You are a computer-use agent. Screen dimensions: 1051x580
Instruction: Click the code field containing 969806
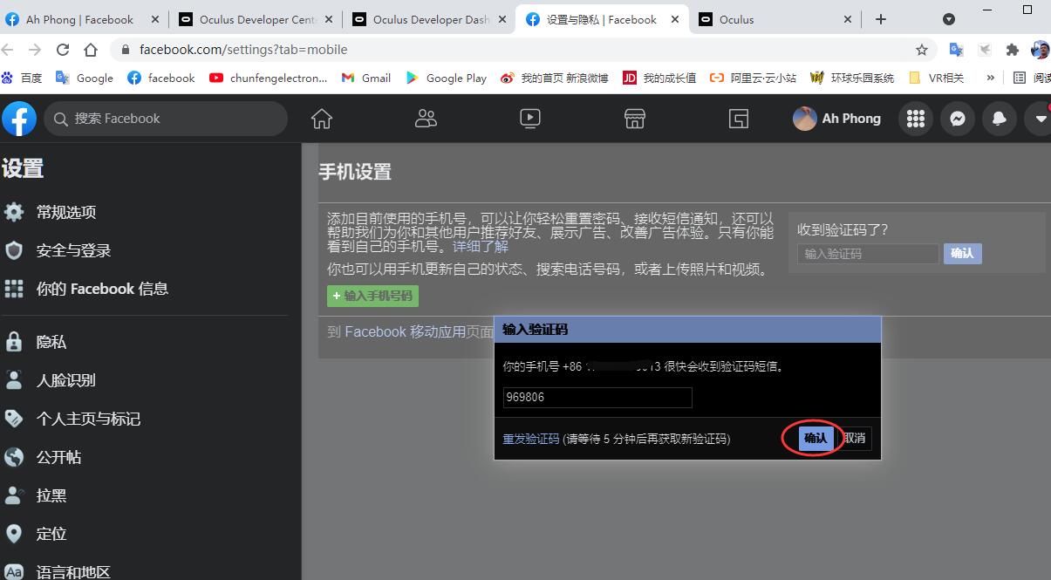click(597, 398)
